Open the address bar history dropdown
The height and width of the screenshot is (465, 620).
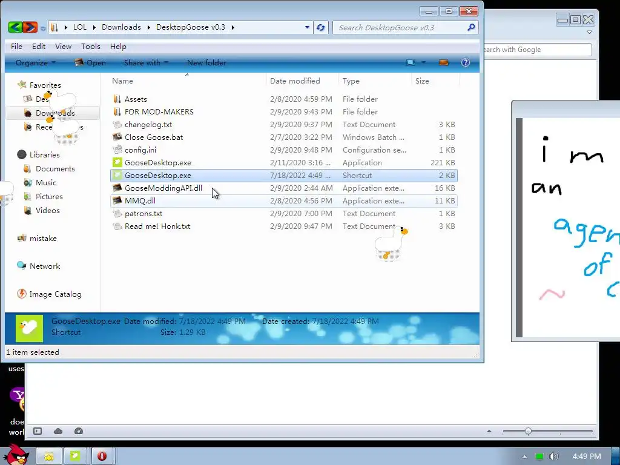click(x=307, y=27)
